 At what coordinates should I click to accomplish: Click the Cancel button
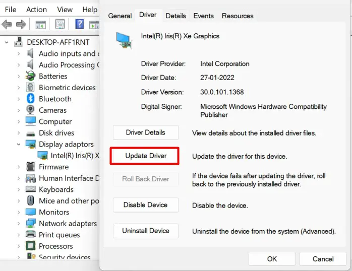(323, 259)
